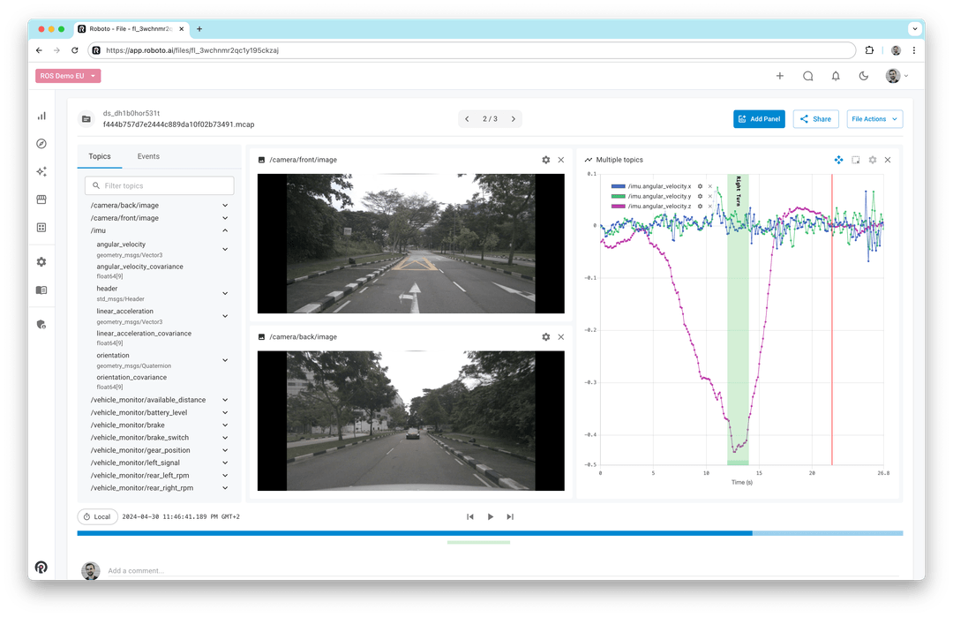Viewport: 953px width, 617px height.
Task: Click the Add Panel button
Action: tap(759, 118)
